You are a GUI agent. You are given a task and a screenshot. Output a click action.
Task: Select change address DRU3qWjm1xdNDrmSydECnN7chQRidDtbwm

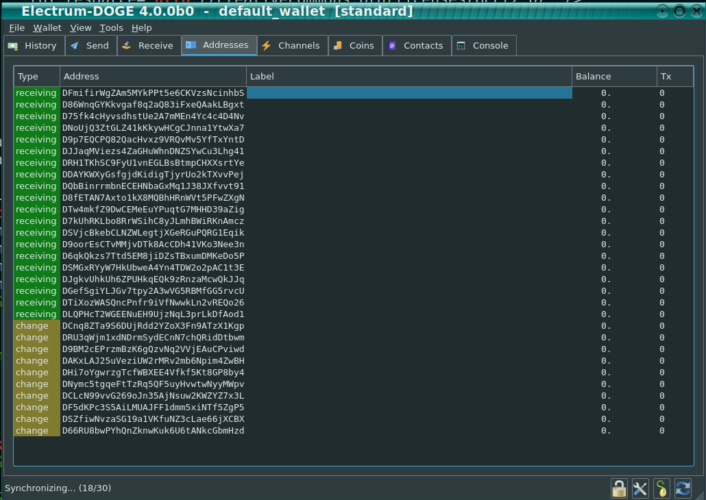(153, 338)
